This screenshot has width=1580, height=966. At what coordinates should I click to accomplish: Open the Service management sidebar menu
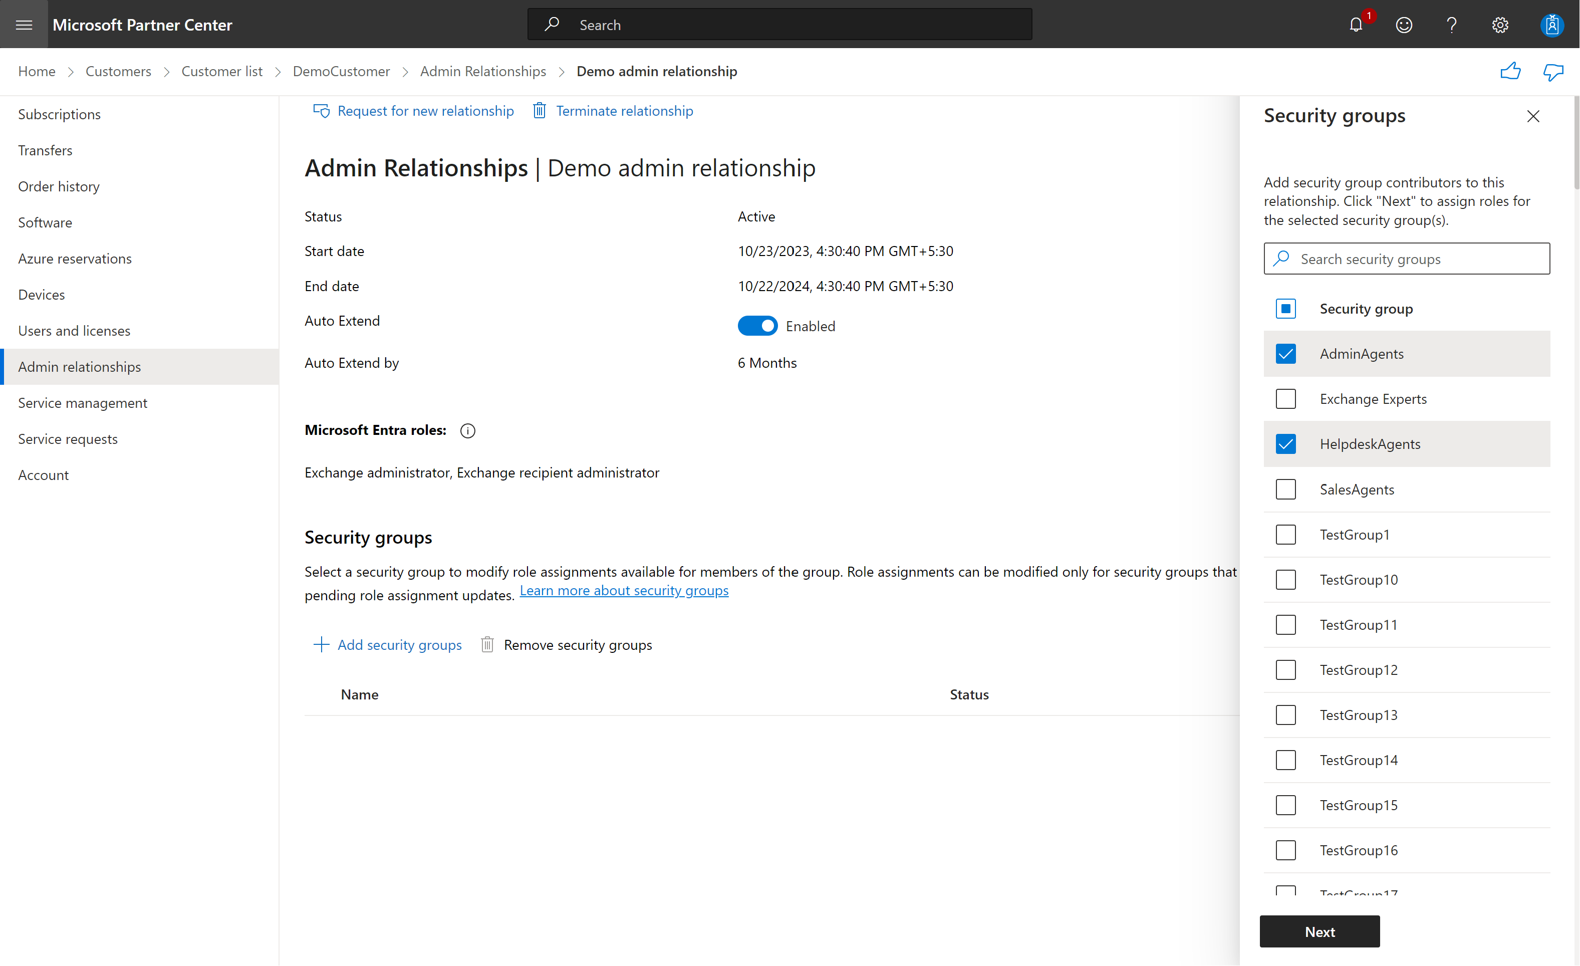coord(82,402)
